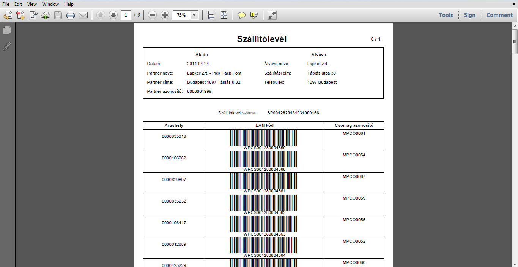Go to the next page arrow
The image size is (518, 267).
coord(113,15)
